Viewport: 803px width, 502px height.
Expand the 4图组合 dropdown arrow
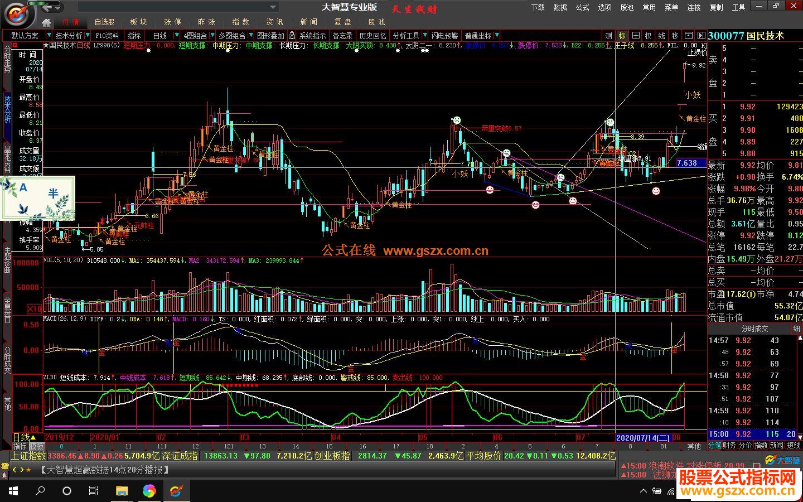click(x=212, y=36)
